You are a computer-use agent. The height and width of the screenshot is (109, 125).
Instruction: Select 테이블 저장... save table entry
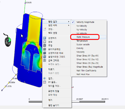tap(54, 86)
